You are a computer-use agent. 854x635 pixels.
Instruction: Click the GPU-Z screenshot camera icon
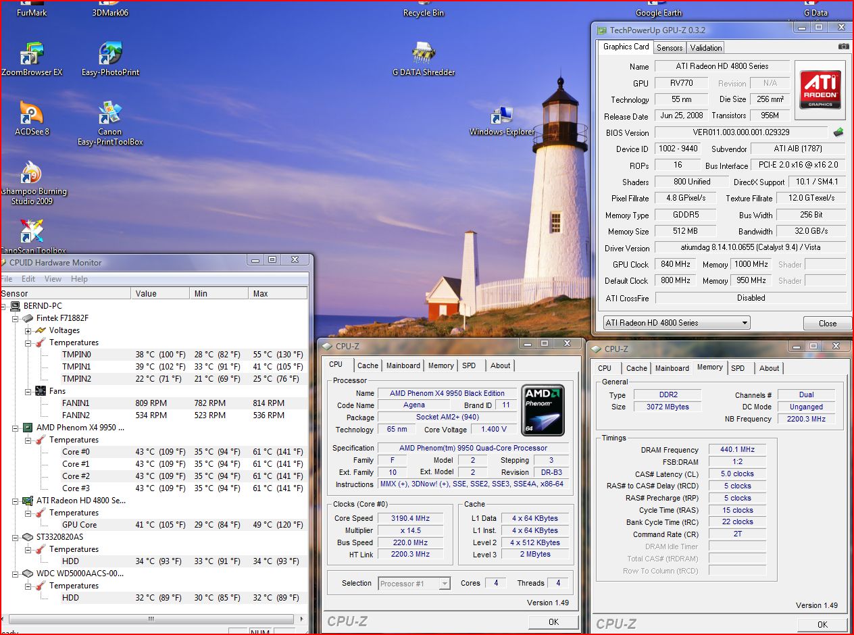(843, 47)
